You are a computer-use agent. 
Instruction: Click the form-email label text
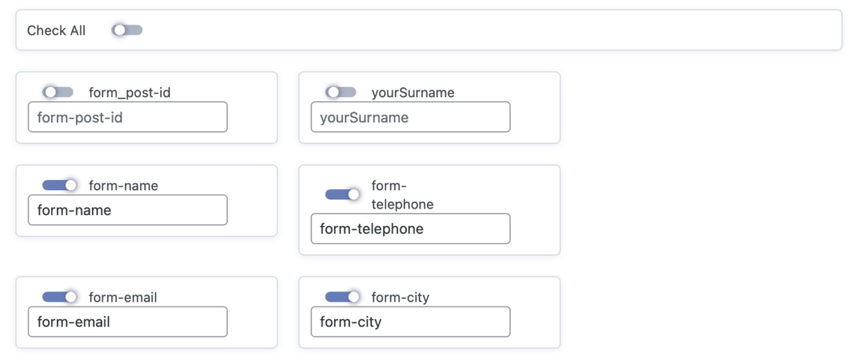123,297
